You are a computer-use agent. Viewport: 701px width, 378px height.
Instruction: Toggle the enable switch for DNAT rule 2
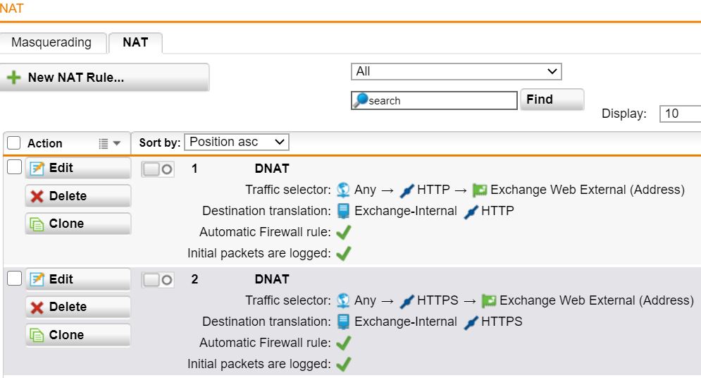click(158, 280)
